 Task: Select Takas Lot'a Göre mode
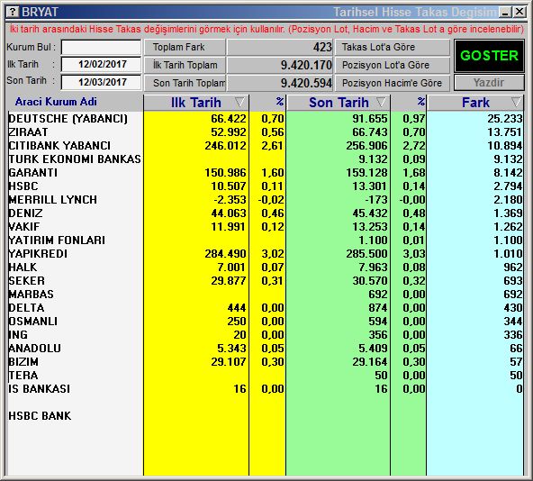coord(393,47)
